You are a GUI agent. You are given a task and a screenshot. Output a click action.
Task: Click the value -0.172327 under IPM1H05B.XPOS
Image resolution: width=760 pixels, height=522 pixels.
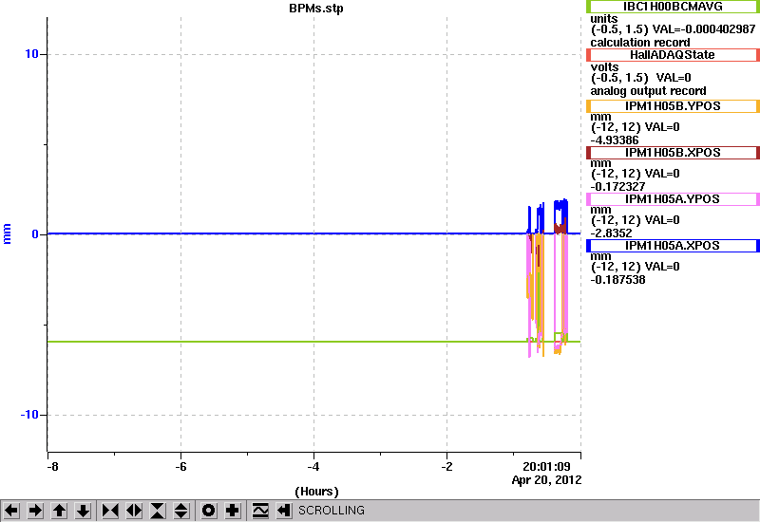617,187
